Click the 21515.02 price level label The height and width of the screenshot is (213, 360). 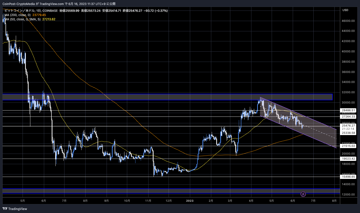tap(348, 146)
